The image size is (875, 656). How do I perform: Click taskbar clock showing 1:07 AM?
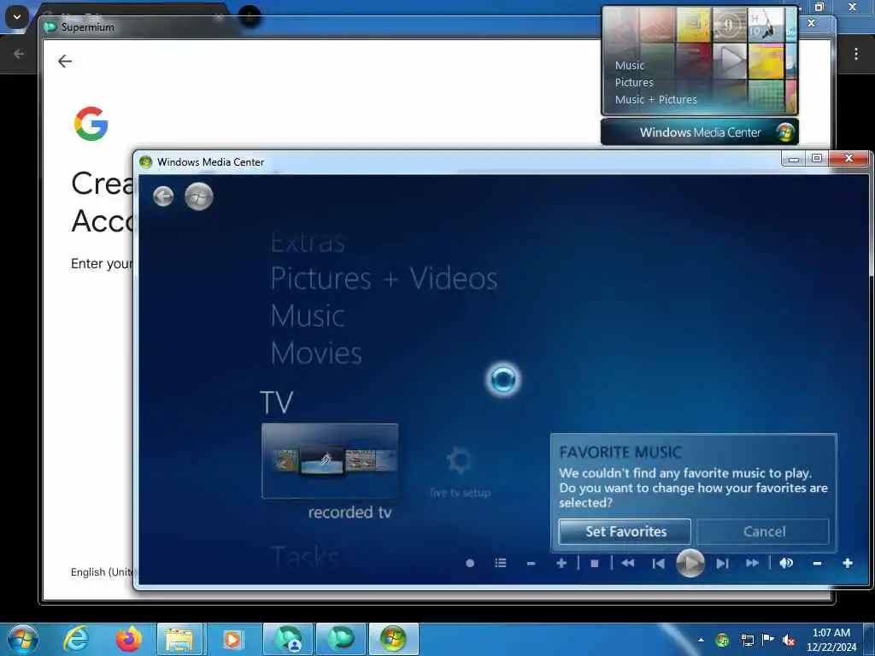[831, 640]
